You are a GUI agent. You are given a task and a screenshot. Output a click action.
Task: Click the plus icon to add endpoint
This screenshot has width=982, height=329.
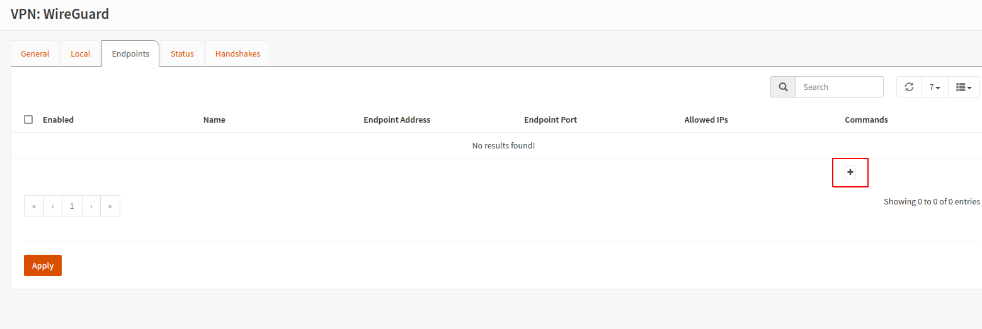850,172
